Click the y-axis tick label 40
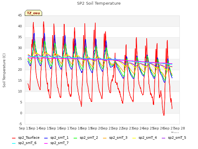 click(x=20, y=26)
